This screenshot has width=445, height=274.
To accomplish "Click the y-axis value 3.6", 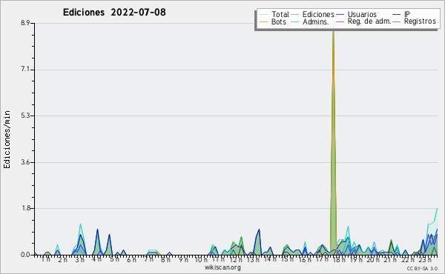I will click(25, 162).
